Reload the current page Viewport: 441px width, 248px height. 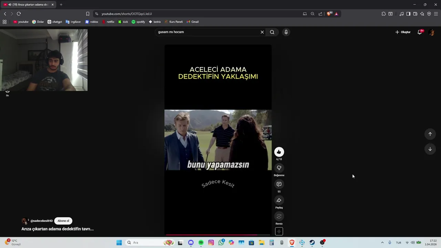pyautogui.click(x=19, y=14)
